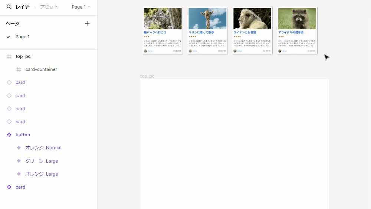Screen dimensions: 371x209
Task: Open the キリンに乗って散歩 card title
Action: (201, 32)
